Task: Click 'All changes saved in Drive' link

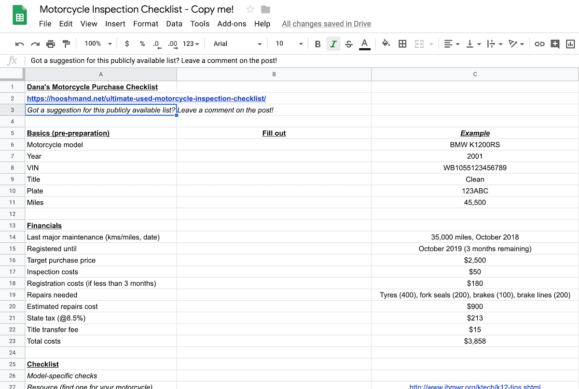Action: [x=327, y=24]
